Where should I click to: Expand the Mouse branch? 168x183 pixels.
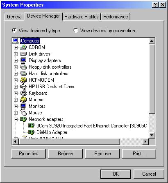point(16,113)
